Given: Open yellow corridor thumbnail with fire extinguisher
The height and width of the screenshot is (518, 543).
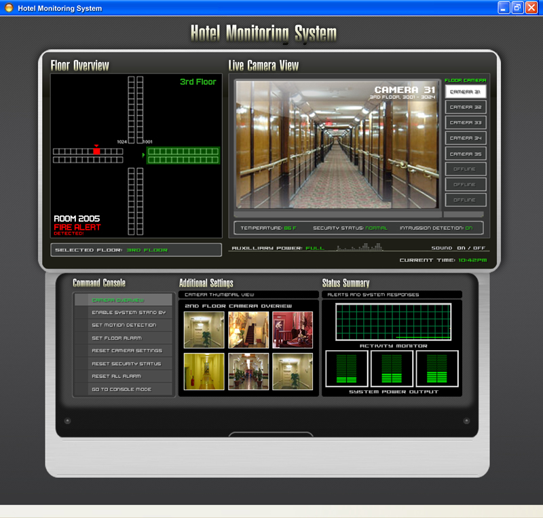Looking at the screenshot, I should (204, 372).
